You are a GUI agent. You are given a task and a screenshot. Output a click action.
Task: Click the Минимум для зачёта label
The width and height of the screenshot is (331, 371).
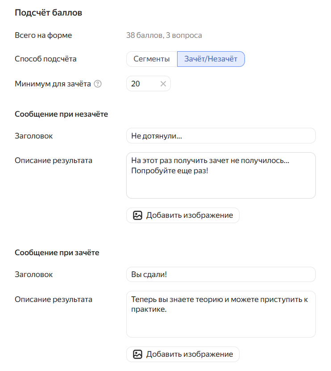click(x=53, y=84)
